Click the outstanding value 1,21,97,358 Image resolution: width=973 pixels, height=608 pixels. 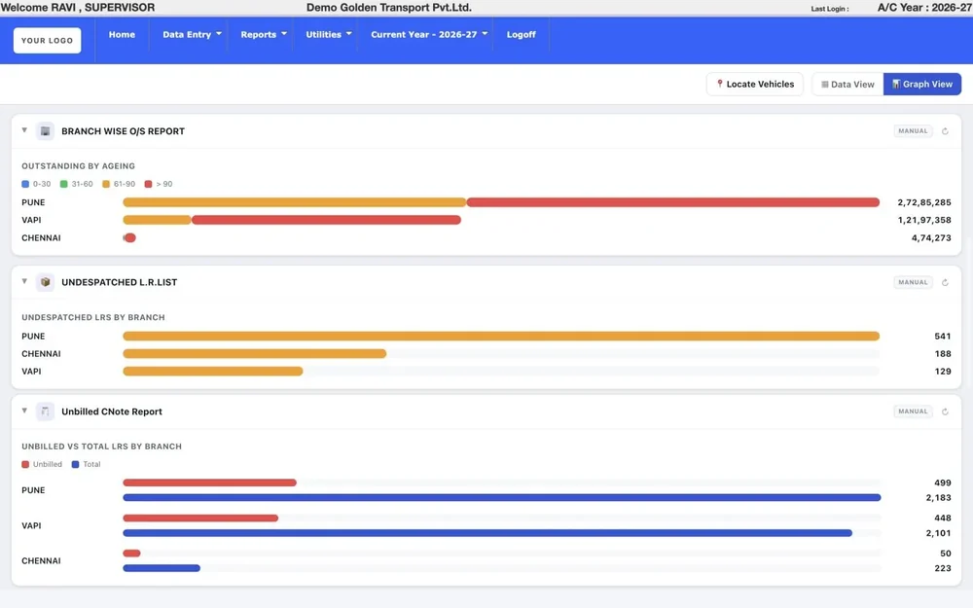924,220
